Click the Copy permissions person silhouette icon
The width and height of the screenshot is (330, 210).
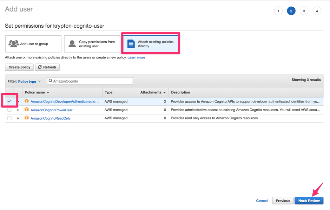coord(72,44)
